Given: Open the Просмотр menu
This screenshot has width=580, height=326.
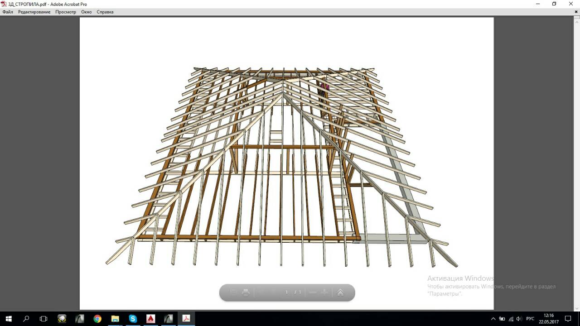Looking at the screenshot, I should coord(66,12).
